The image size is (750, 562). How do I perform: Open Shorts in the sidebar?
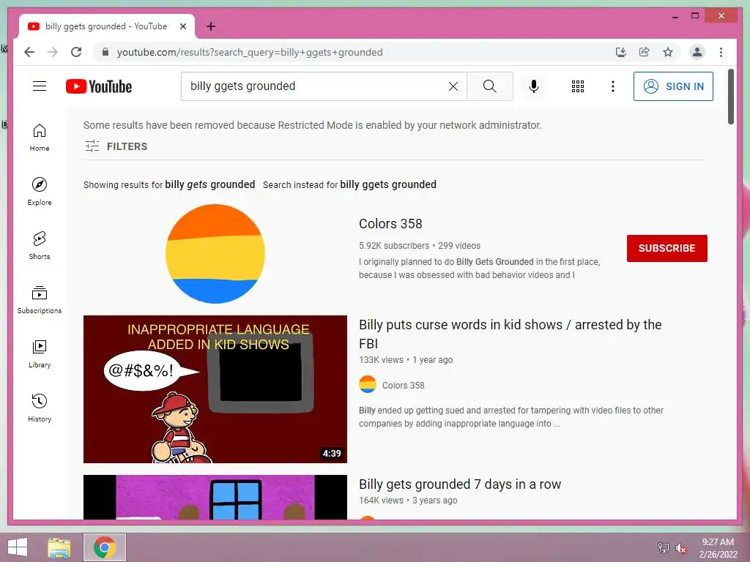(x=40, y=246)
